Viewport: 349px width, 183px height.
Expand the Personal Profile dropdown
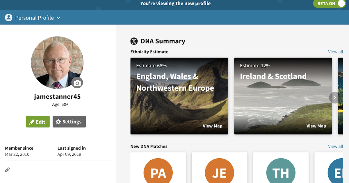[59, 18]
